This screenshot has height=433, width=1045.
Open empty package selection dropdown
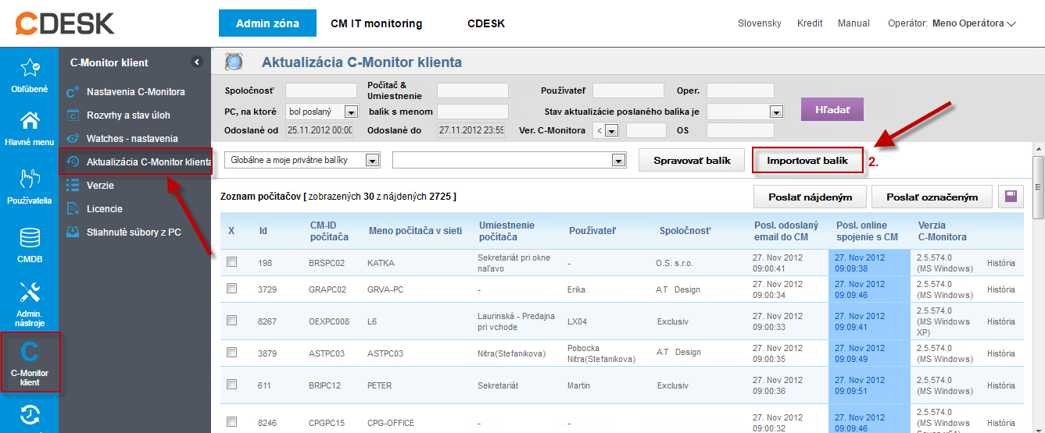click(510, 160)
